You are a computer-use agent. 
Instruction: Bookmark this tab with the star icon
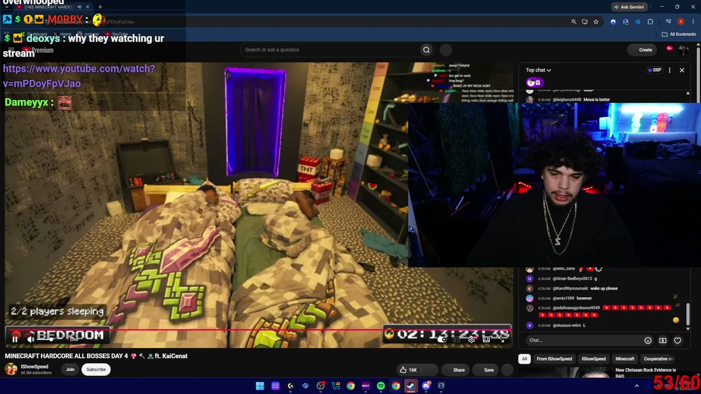point(596,22)
